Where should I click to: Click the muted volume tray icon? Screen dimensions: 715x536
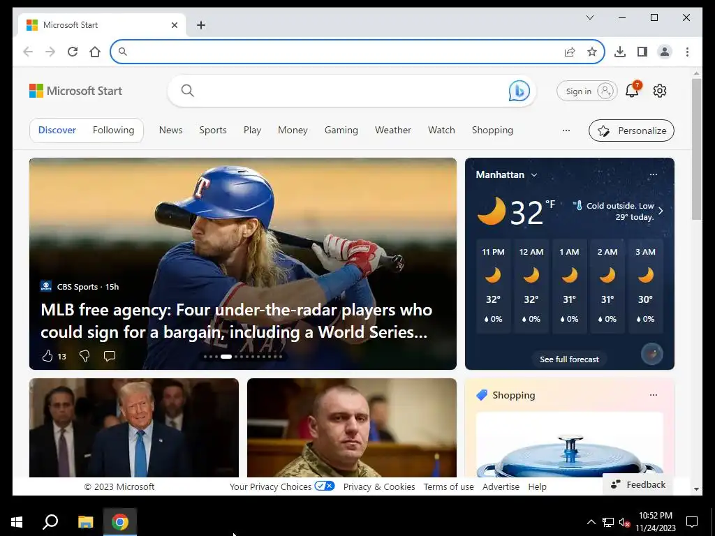pyautogui.click(x=625, y=522)
